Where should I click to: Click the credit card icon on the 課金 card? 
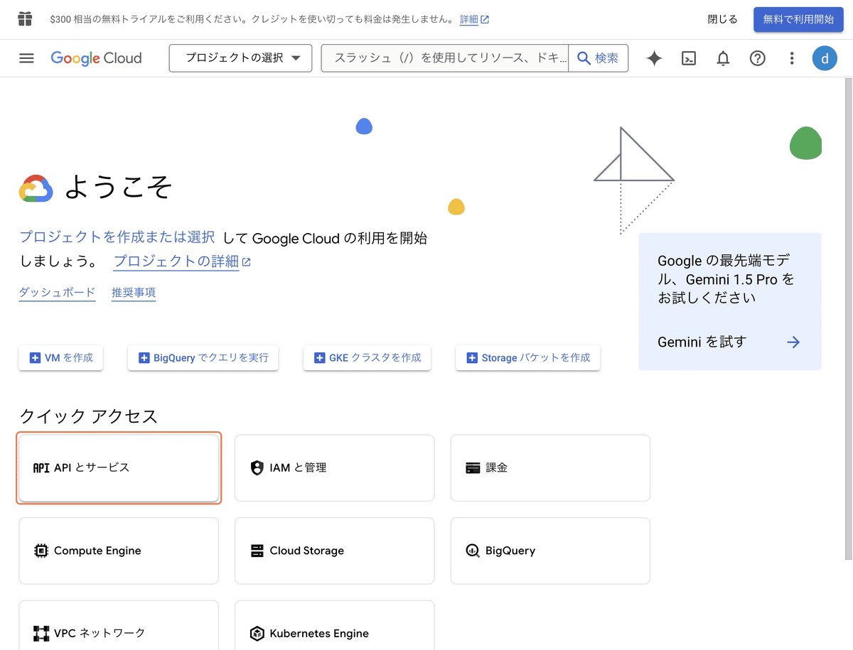tap(473, 468)
